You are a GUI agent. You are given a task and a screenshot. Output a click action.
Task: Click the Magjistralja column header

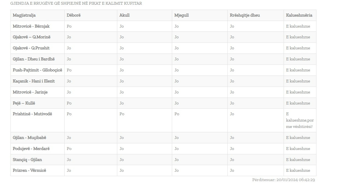click(x=24, y=15)
